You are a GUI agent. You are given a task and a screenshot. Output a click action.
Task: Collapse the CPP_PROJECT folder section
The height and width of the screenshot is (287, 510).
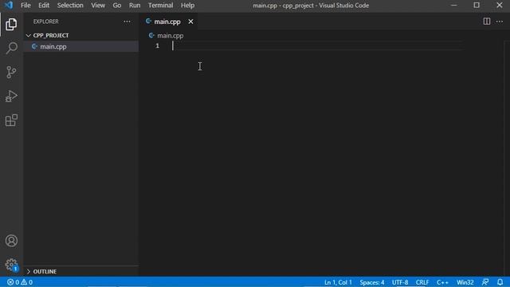pyautogui.click(x=81, y=35)
